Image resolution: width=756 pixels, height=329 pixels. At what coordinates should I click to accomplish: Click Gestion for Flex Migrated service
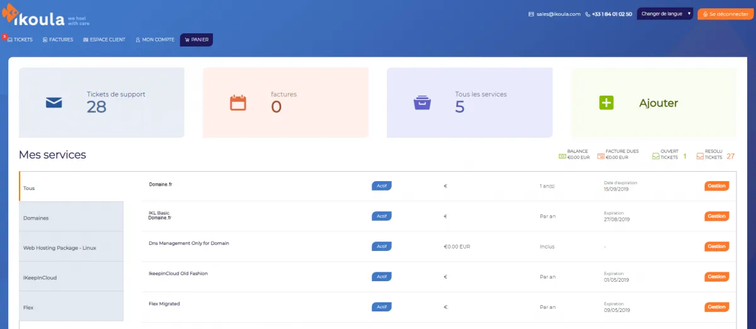(x=716, y=307)
